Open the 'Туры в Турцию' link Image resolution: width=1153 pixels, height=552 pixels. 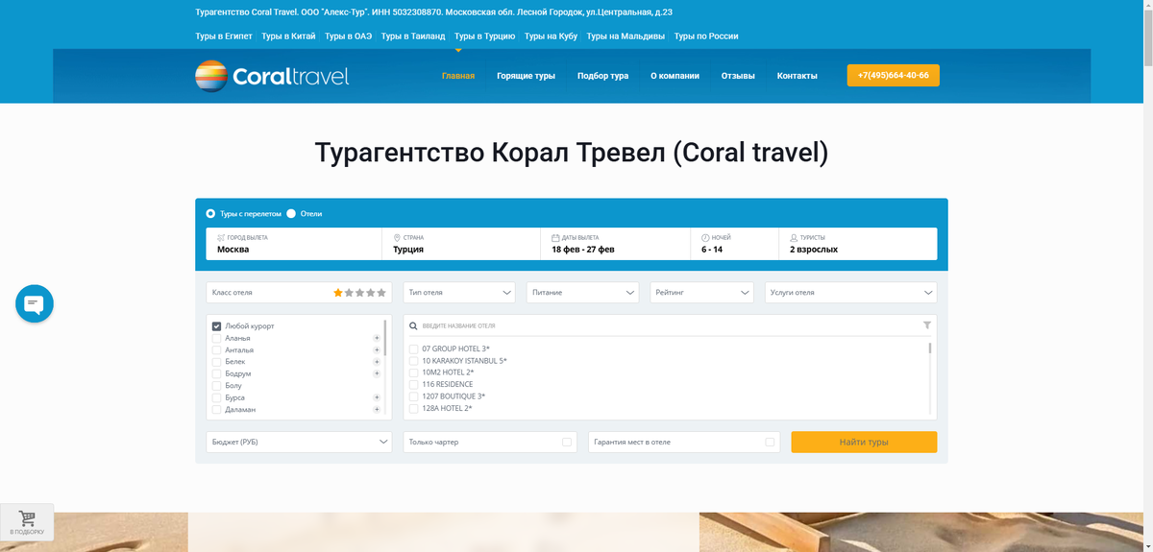tap(485, 36)
